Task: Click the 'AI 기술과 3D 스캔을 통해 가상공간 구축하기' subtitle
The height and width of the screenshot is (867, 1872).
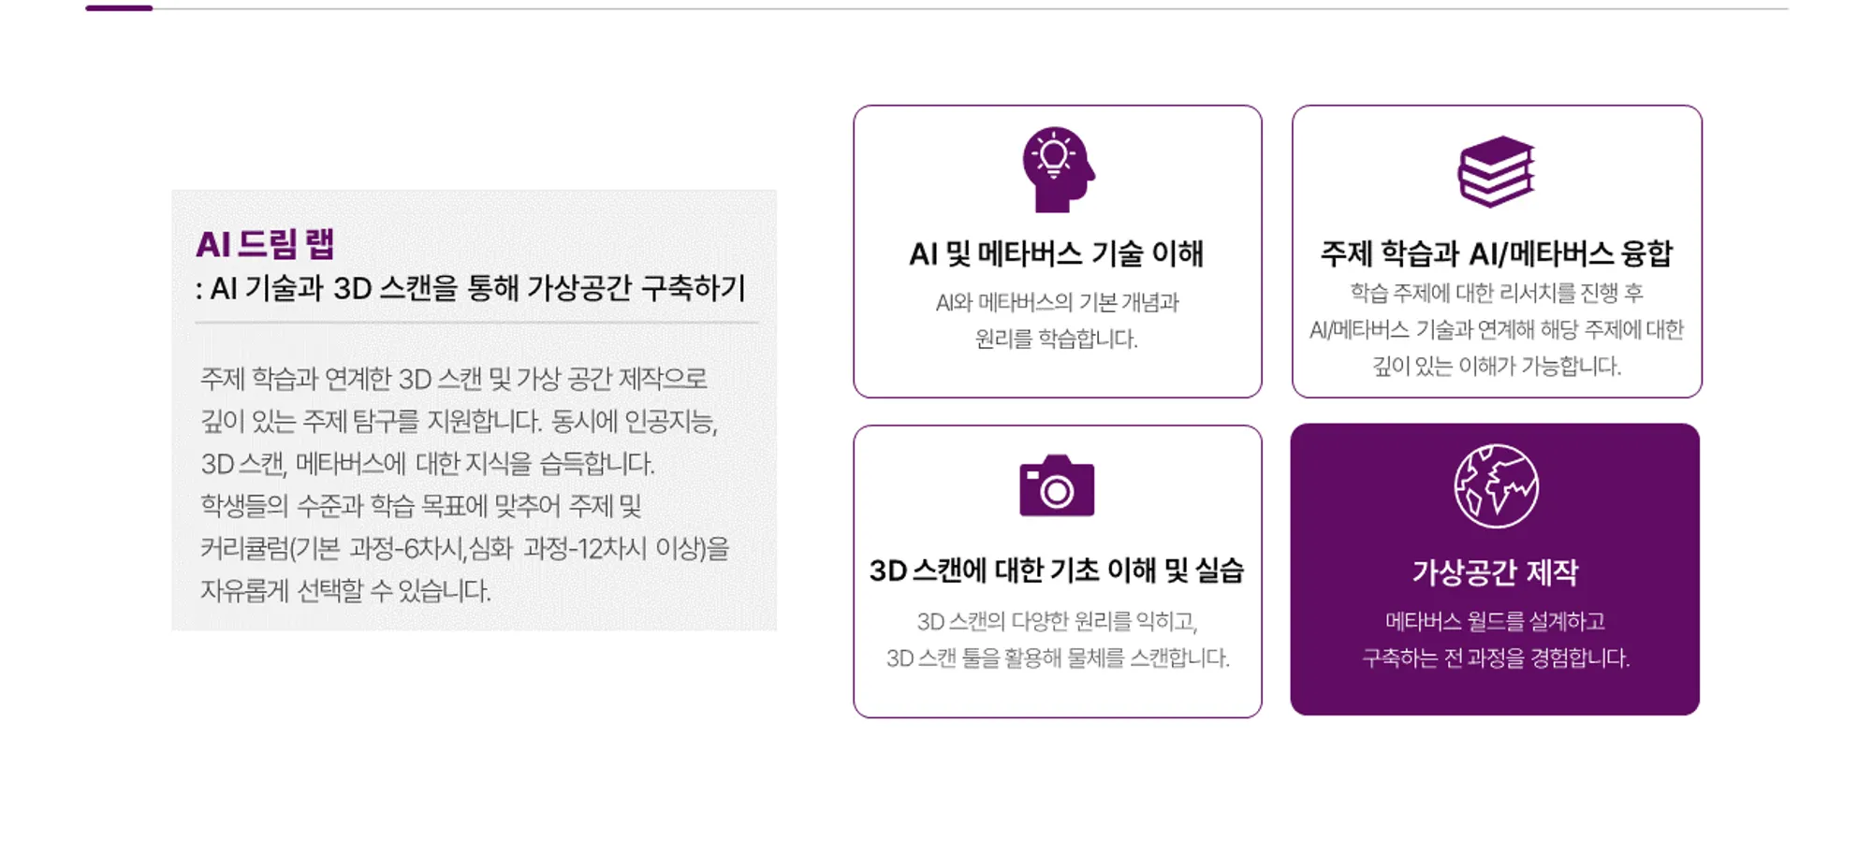Action: 477,288
